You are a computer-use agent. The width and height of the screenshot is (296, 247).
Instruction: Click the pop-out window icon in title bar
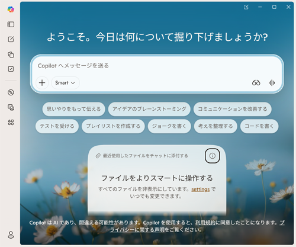[x=246, y=7]
